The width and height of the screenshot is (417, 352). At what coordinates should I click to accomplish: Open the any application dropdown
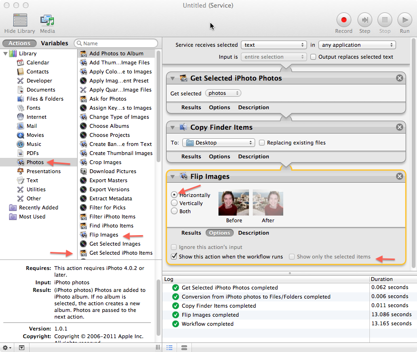[357, 45]
